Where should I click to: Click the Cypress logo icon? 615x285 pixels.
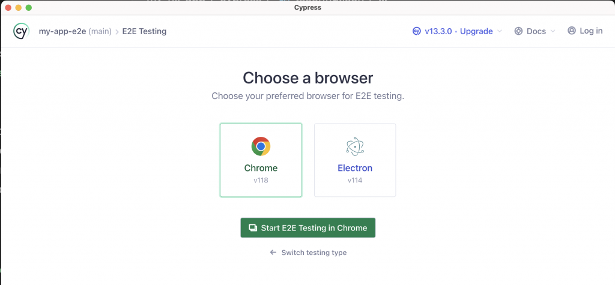(x=22, y=31)
